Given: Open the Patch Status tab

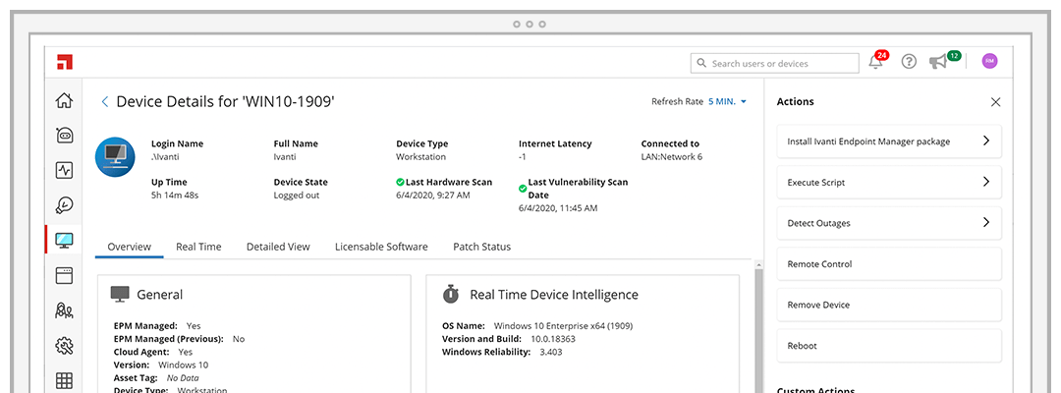Looking at the screenshot, I should [x=481, y=247].
